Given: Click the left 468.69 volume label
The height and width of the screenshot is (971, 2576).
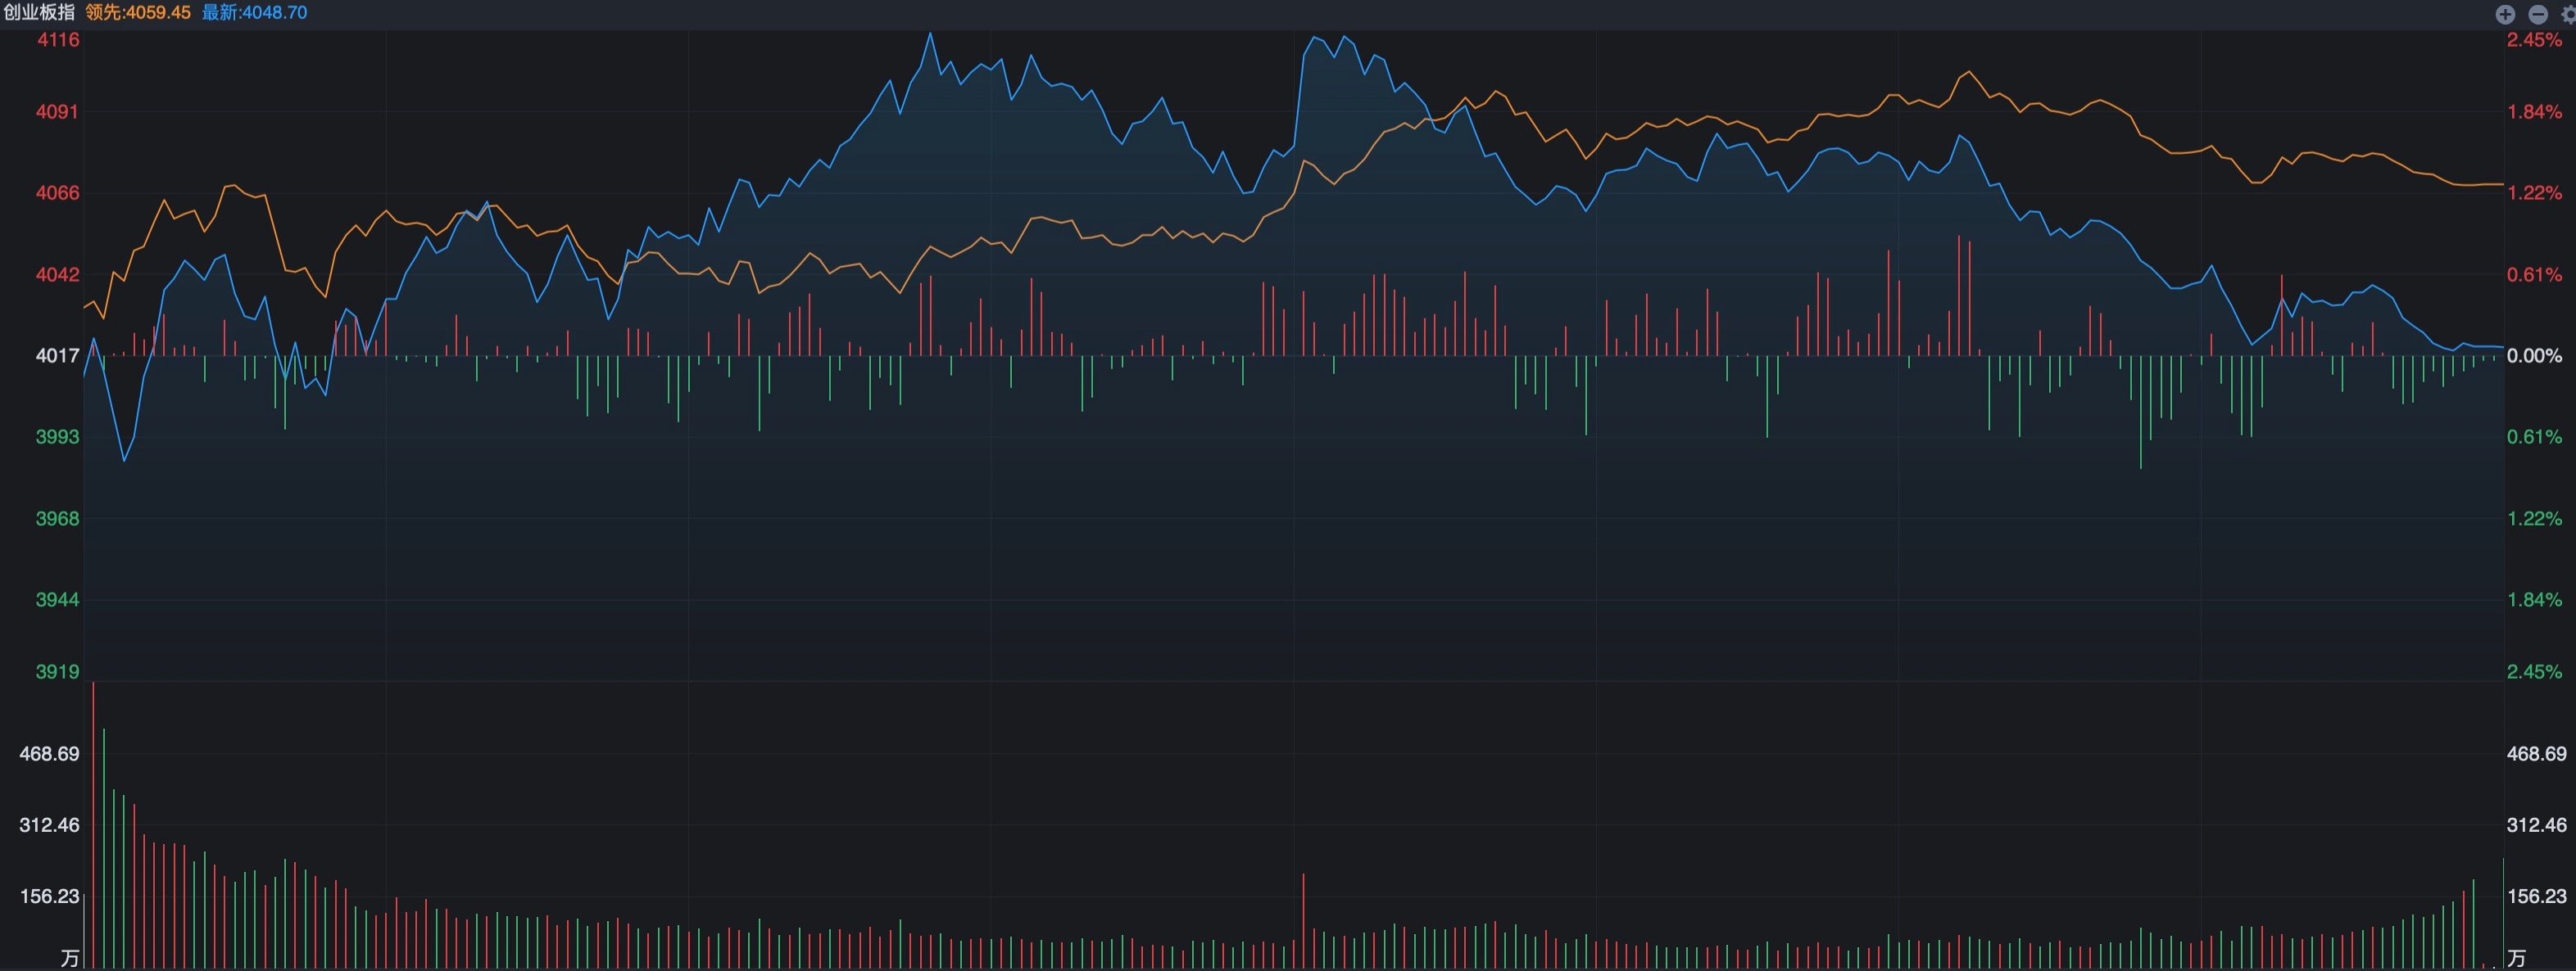Looking at the screenshot, I should tap(50, 753).
